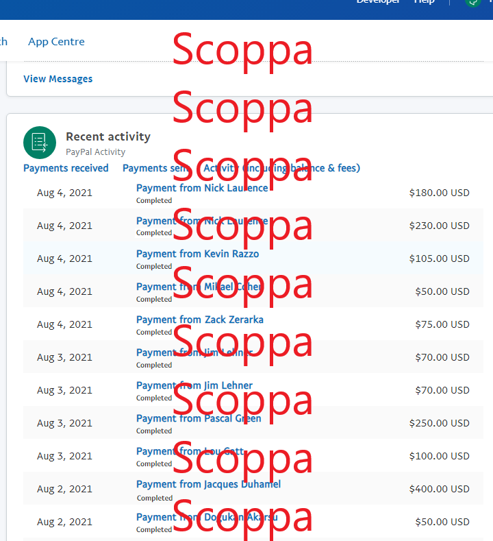The image size is (493, 541).
Task: Click the $400.00 USD amount row
Action: pos(439,489)
